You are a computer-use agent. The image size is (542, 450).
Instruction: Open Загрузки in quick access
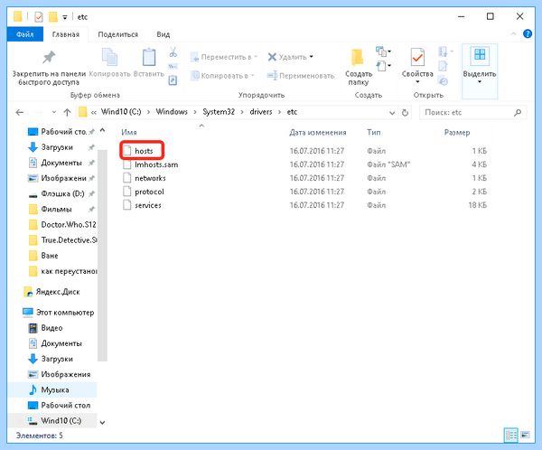pos(57,147)
